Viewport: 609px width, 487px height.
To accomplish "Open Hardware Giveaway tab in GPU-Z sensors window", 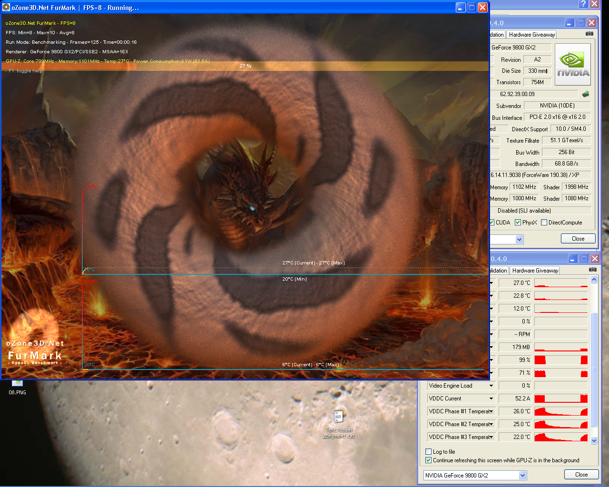I will tap(535, 271).
